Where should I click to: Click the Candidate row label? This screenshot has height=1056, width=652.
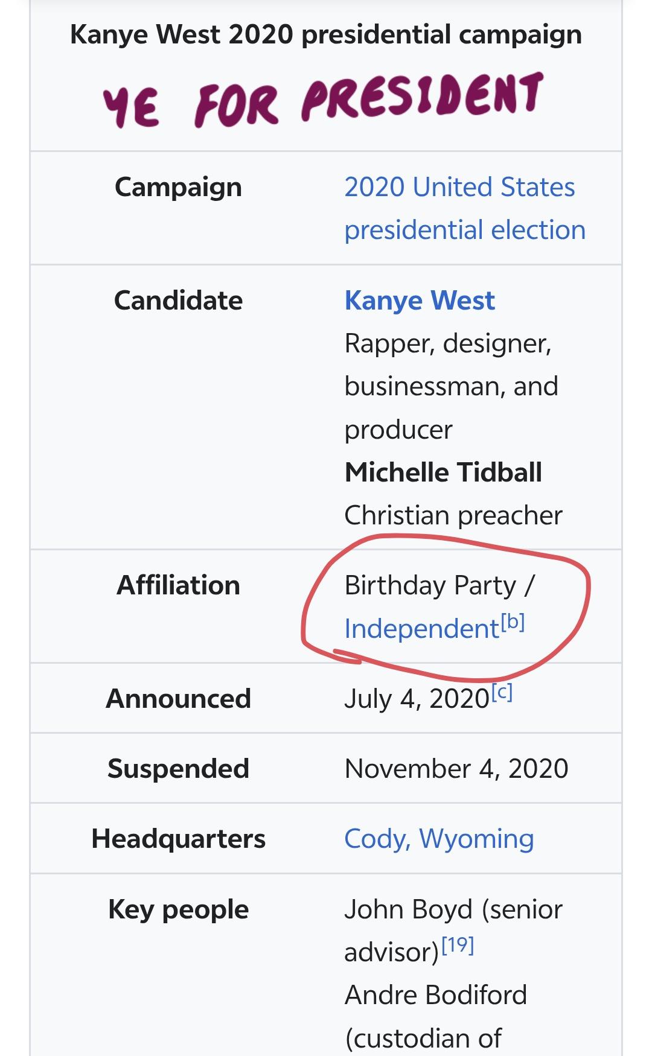(x=178, y=301)
